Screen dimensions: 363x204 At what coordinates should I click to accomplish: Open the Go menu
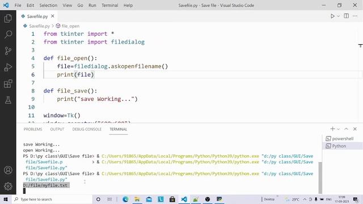click(80, 5)
